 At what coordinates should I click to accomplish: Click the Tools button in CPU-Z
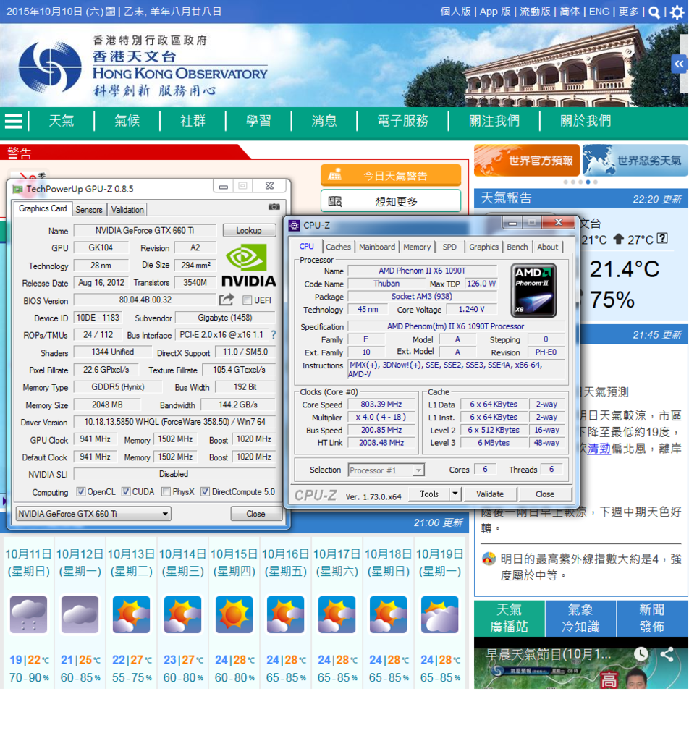pos(429,494)
